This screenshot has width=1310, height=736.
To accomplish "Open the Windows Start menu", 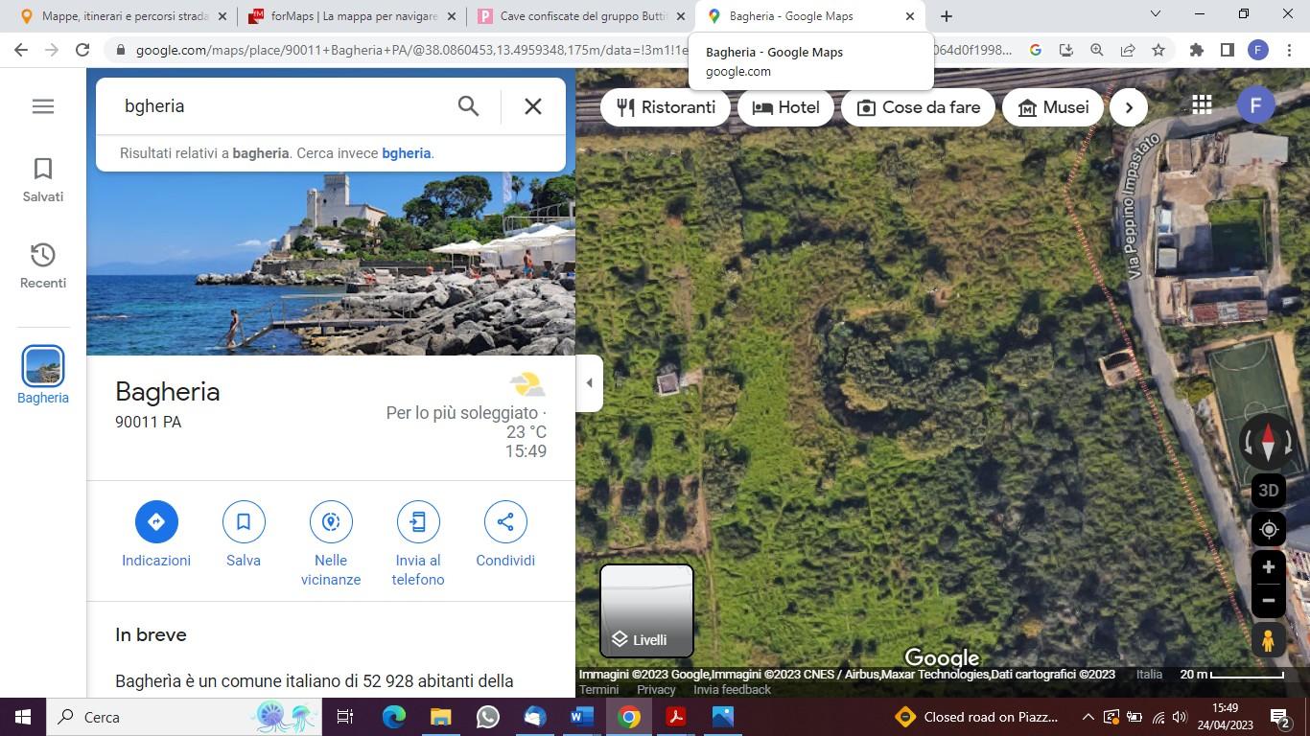I will [23, 717].
